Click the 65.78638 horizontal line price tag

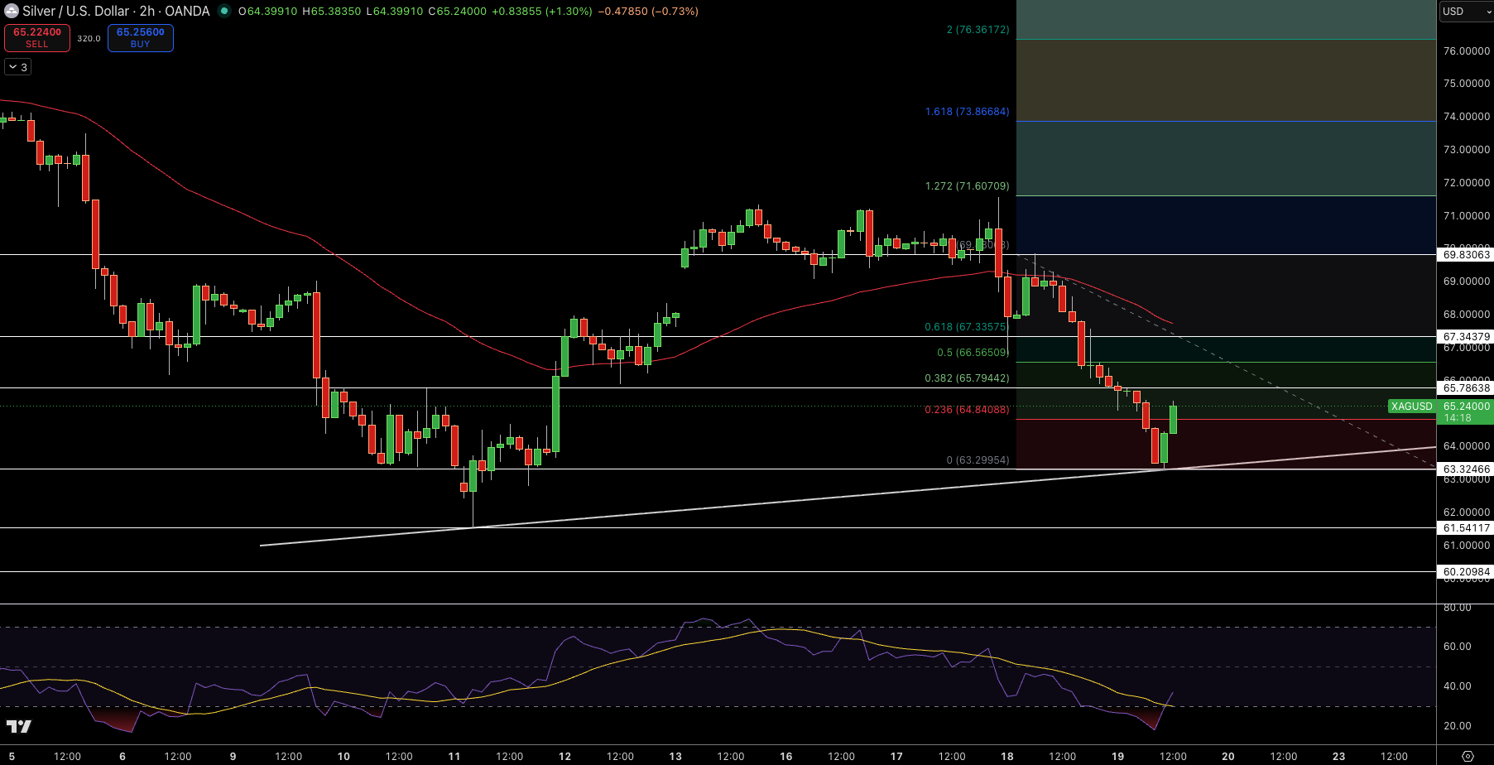1466,387
